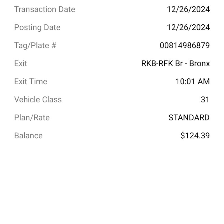The image size is (224, 224).
Task: Select the STANDARD plan value
Action: 189,118
